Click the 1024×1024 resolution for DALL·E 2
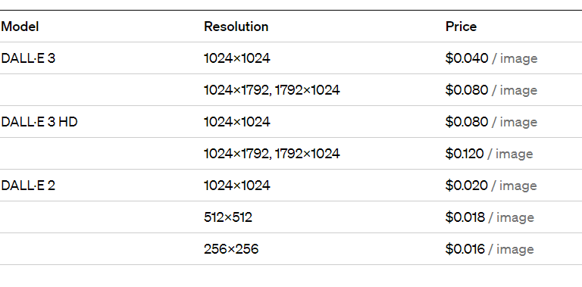This screenshot has width=582, height=287. coord(236,186)
